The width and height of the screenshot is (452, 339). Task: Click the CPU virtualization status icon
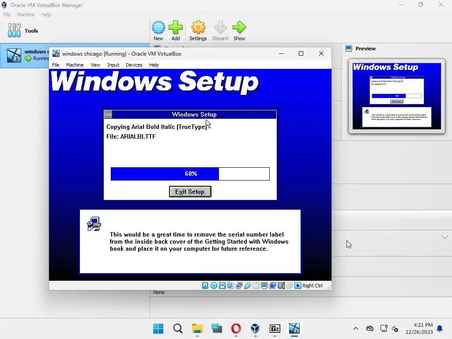pos(281,286)
